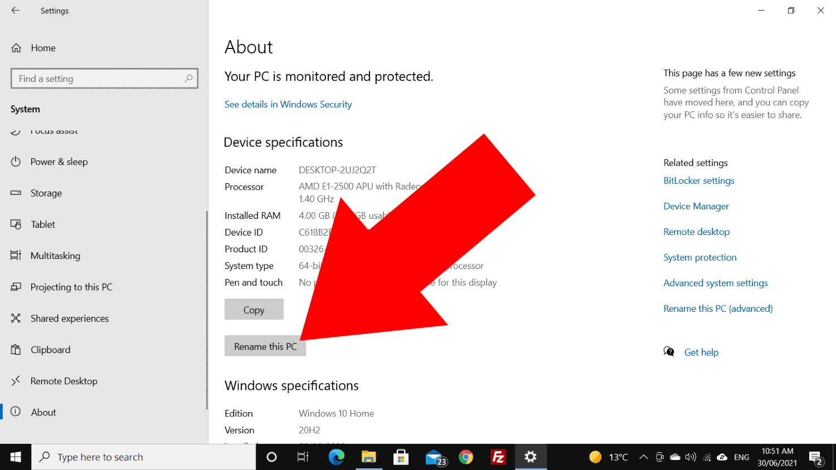This screenshot has height=470, width=836.
Task: Click the OneDrive cloud tray icon
Action: [x=675, y=457]
